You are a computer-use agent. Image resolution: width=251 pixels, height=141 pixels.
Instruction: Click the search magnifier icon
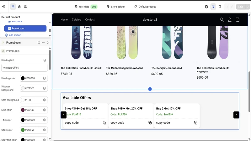click(222, 19)
